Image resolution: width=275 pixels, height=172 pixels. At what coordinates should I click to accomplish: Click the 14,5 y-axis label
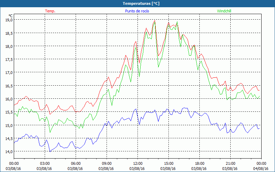tap(9, 139)
